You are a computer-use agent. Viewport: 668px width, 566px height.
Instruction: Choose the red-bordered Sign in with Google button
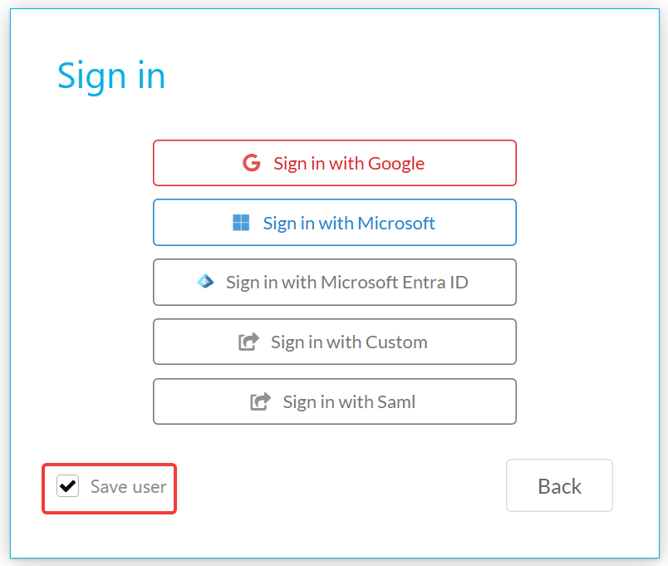(335, 163)
